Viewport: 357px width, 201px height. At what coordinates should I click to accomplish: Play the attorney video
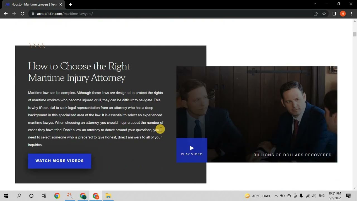click(192, 150)
